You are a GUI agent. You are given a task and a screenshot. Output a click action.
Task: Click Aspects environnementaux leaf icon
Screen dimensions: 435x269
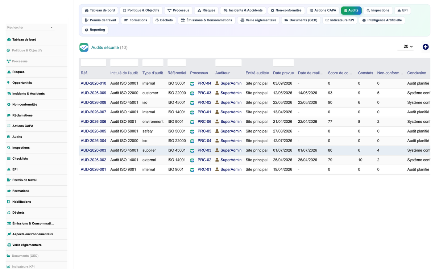point(9,234)
